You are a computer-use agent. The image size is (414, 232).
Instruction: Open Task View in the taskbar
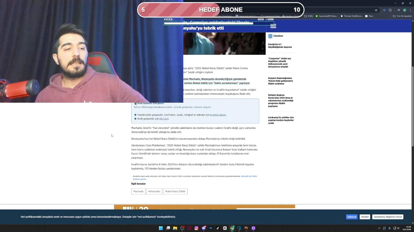[168, 228]
